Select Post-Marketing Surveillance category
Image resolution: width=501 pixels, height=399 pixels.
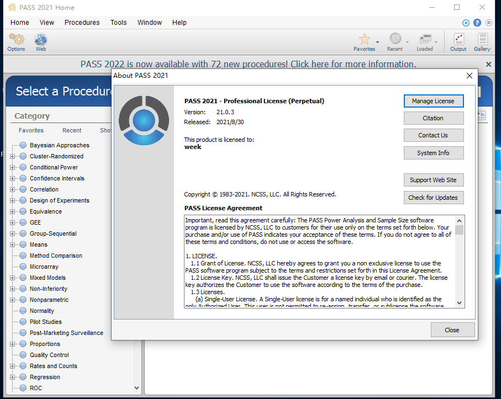[66, 333]
